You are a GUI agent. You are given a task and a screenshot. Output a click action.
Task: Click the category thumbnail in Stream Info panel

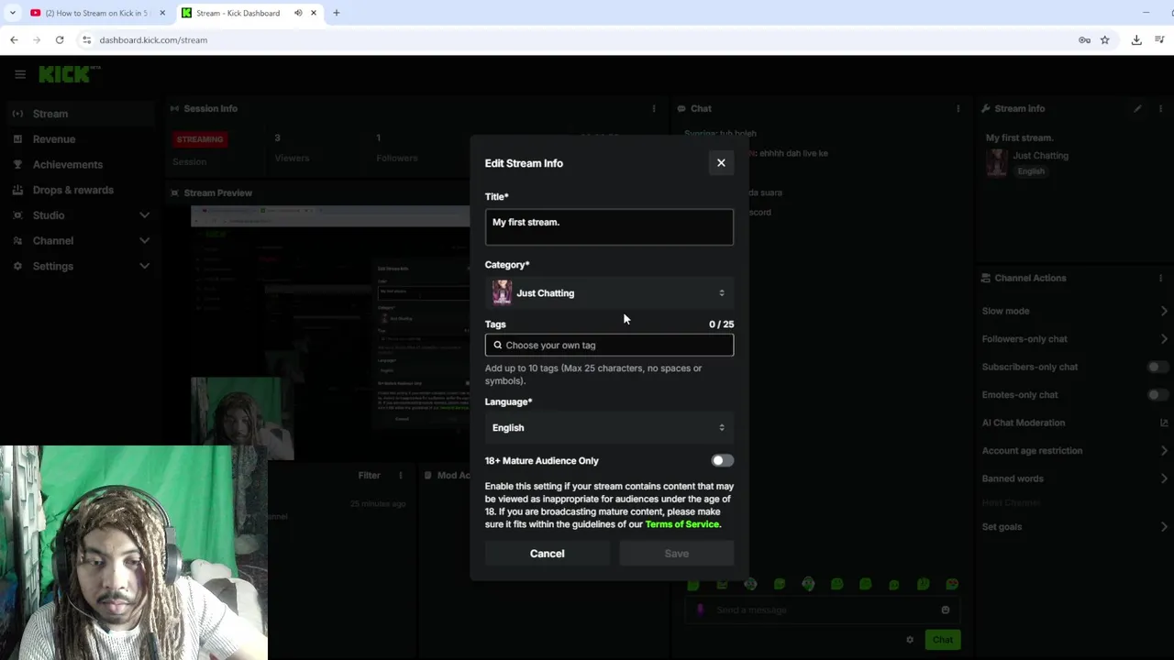coord(997,163)
